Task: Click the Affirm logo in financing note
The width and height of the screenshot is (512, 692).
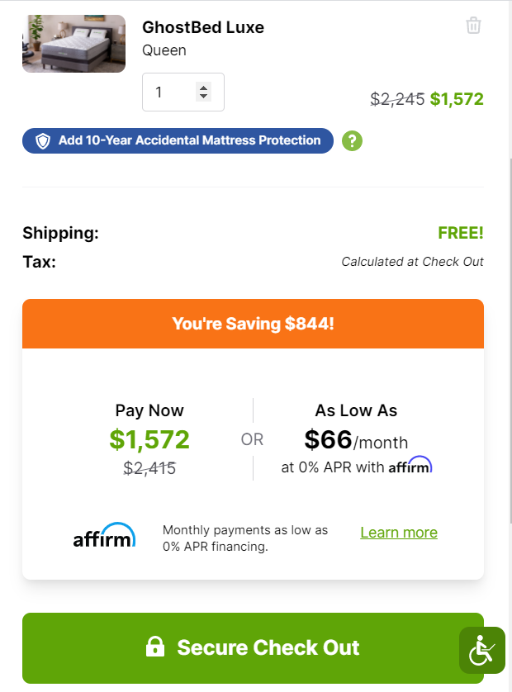Action: click(104, 536)
